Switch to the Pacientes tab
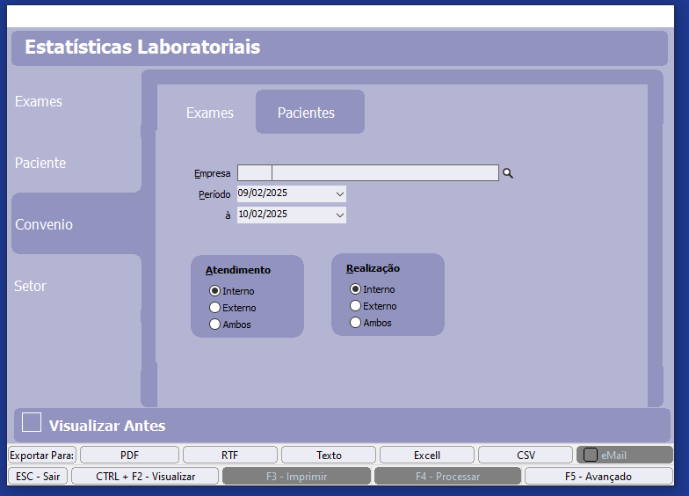Screen dimensions: 689x496 pos(306,113)
